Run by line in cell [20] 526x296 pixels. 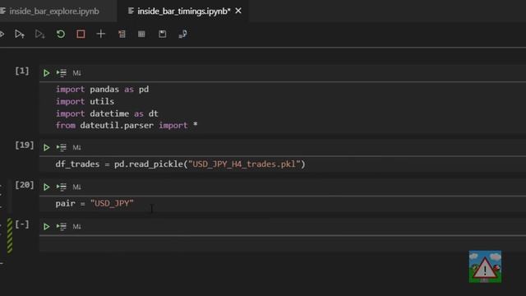[62, 187]
